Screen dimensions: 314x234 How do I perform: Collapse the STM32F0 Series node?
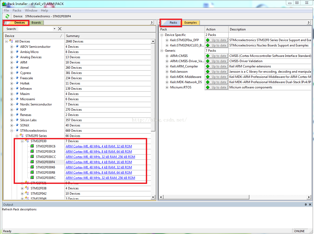coord(17,136)
